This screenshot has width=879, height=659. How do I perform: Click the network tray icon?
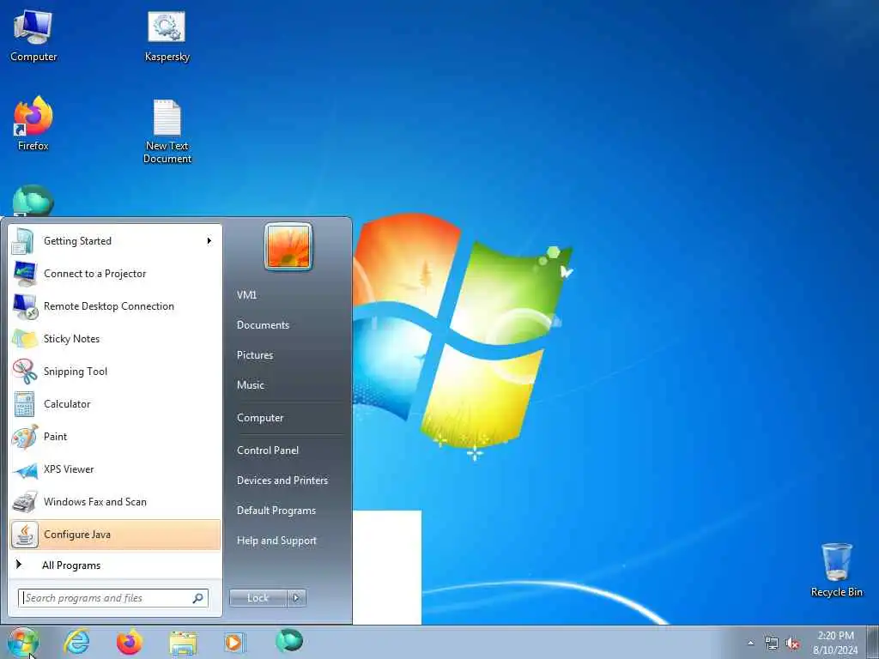(772, 644)
